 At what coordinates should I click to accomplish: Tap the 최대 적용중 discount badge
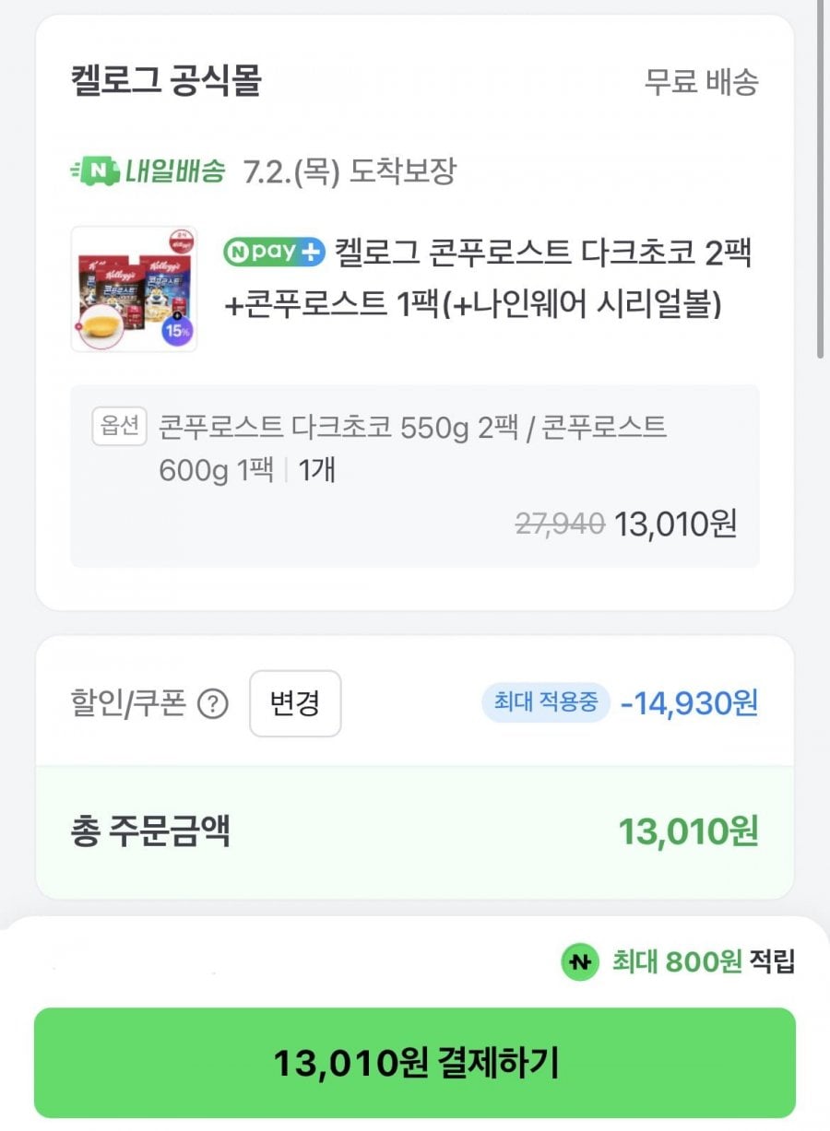click(545, 703)
